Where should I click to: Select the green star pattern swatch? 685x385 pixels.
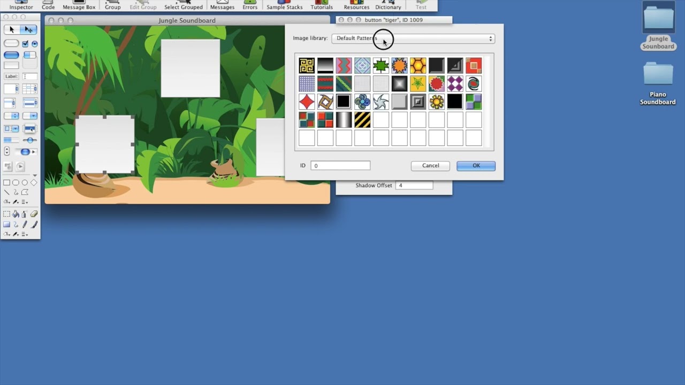380,65
